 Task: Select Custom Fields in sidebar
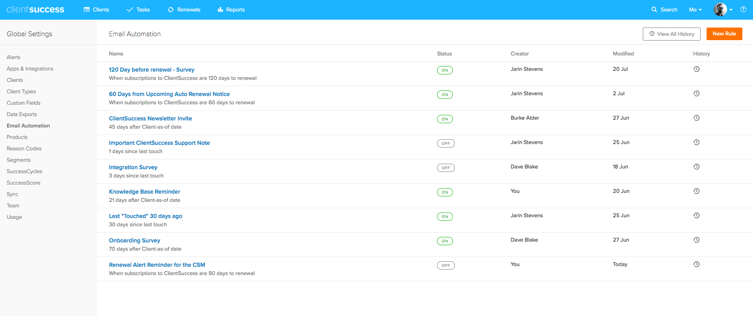(x=24, y=103)
